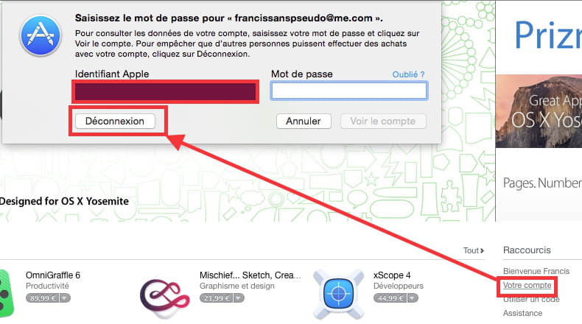Select the Identifiant Apple field
This screenshot has height=324, width=582.
click(166, 91)
